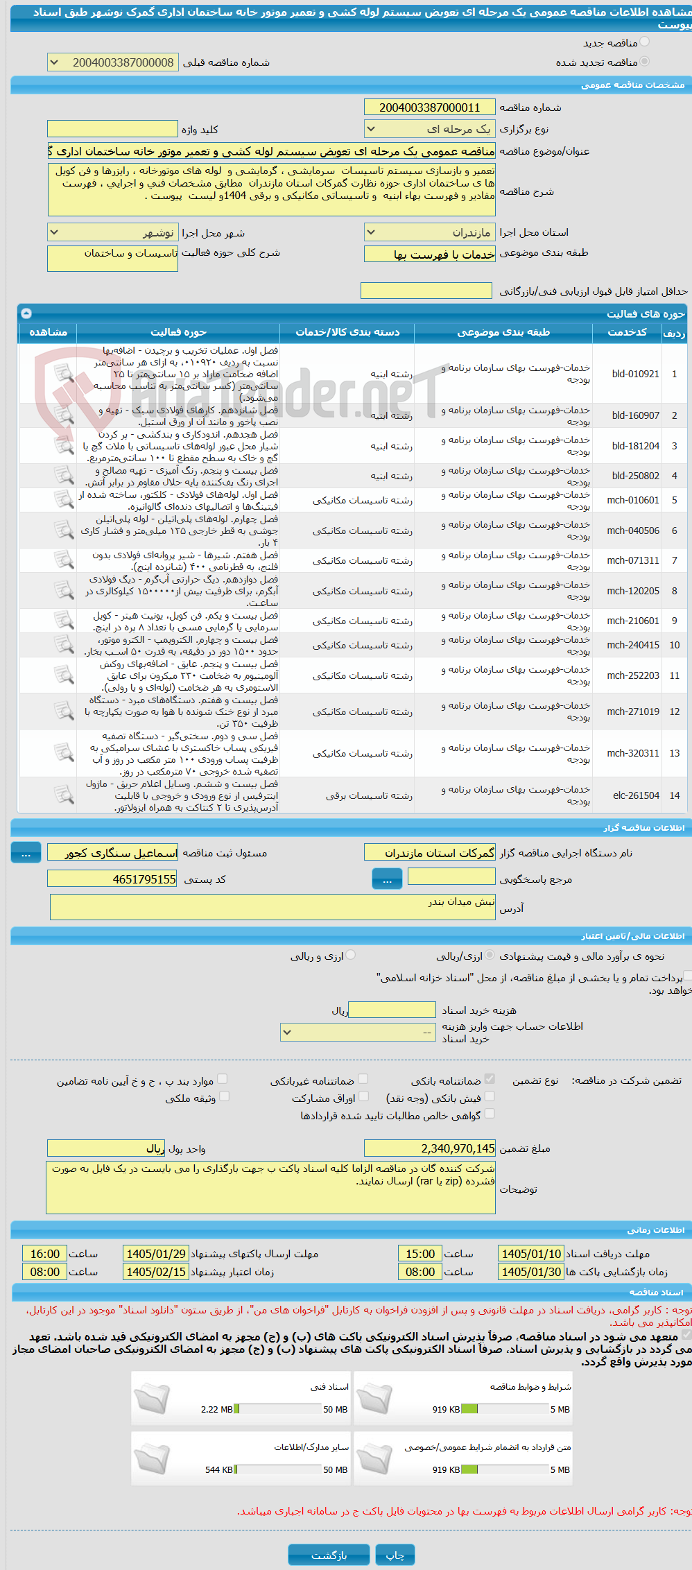Select ارزی/ریالی radio option

[490, 956]
